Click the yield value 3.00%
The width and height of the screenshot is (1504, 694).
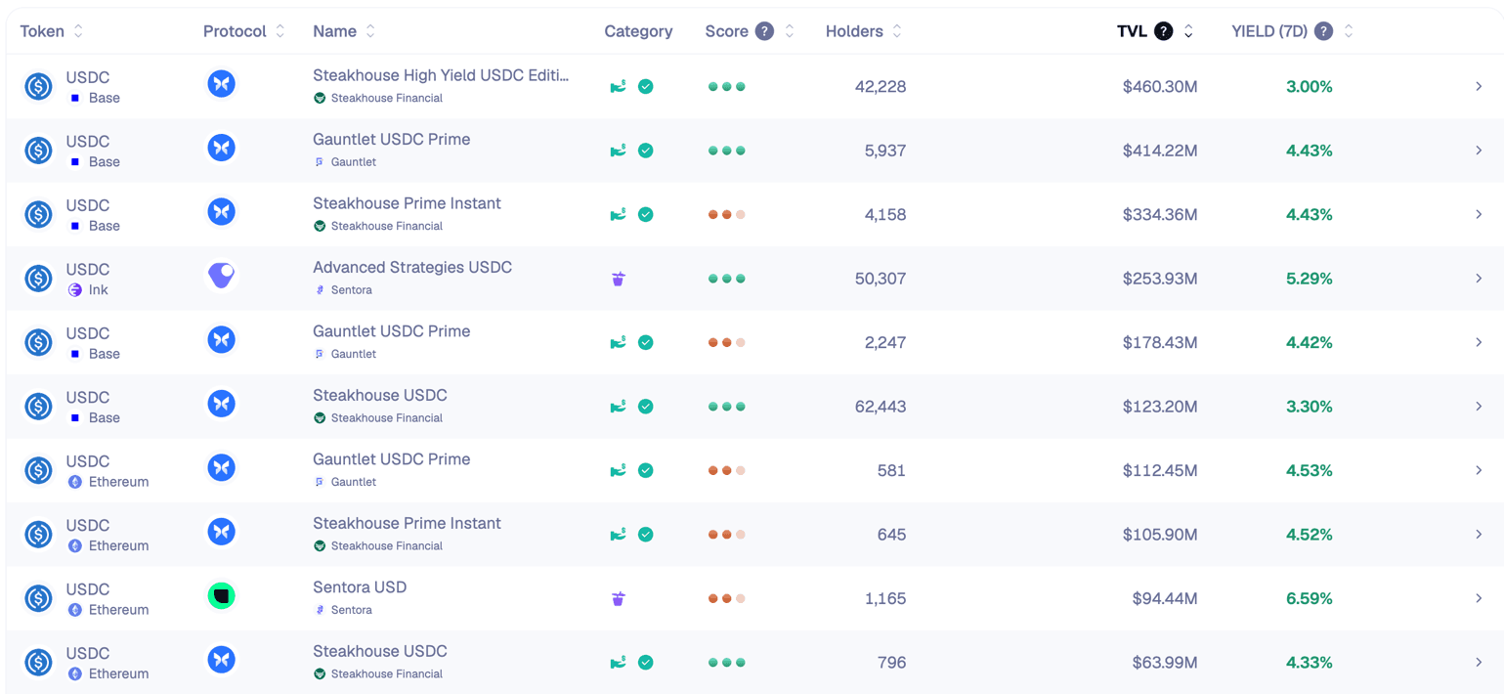coord(1310,87)
